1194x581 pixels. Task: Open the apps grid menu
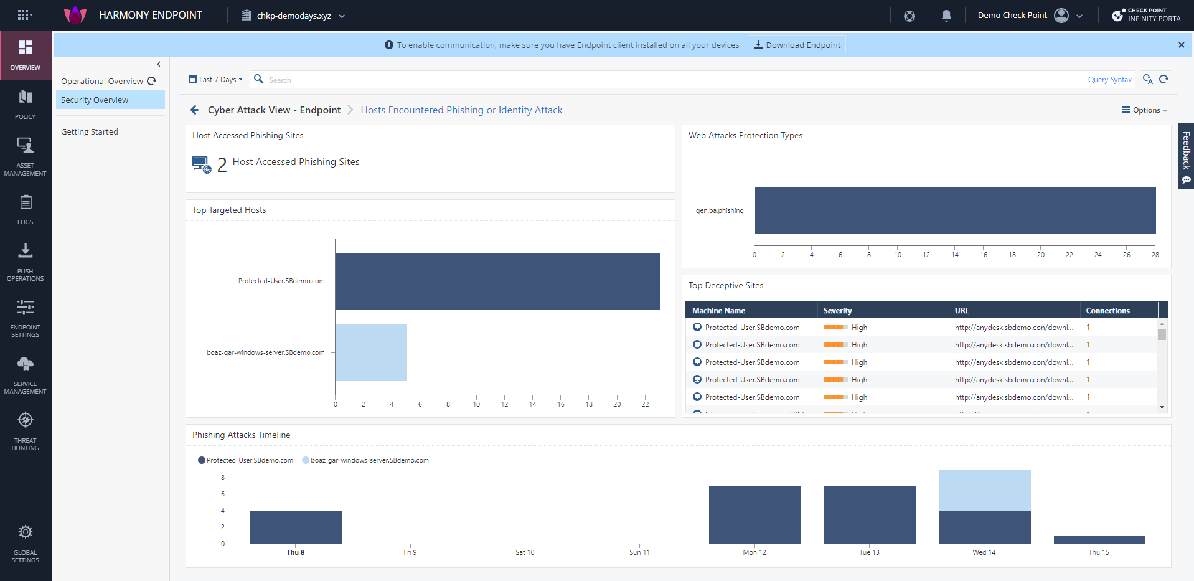tap(25, 15)
